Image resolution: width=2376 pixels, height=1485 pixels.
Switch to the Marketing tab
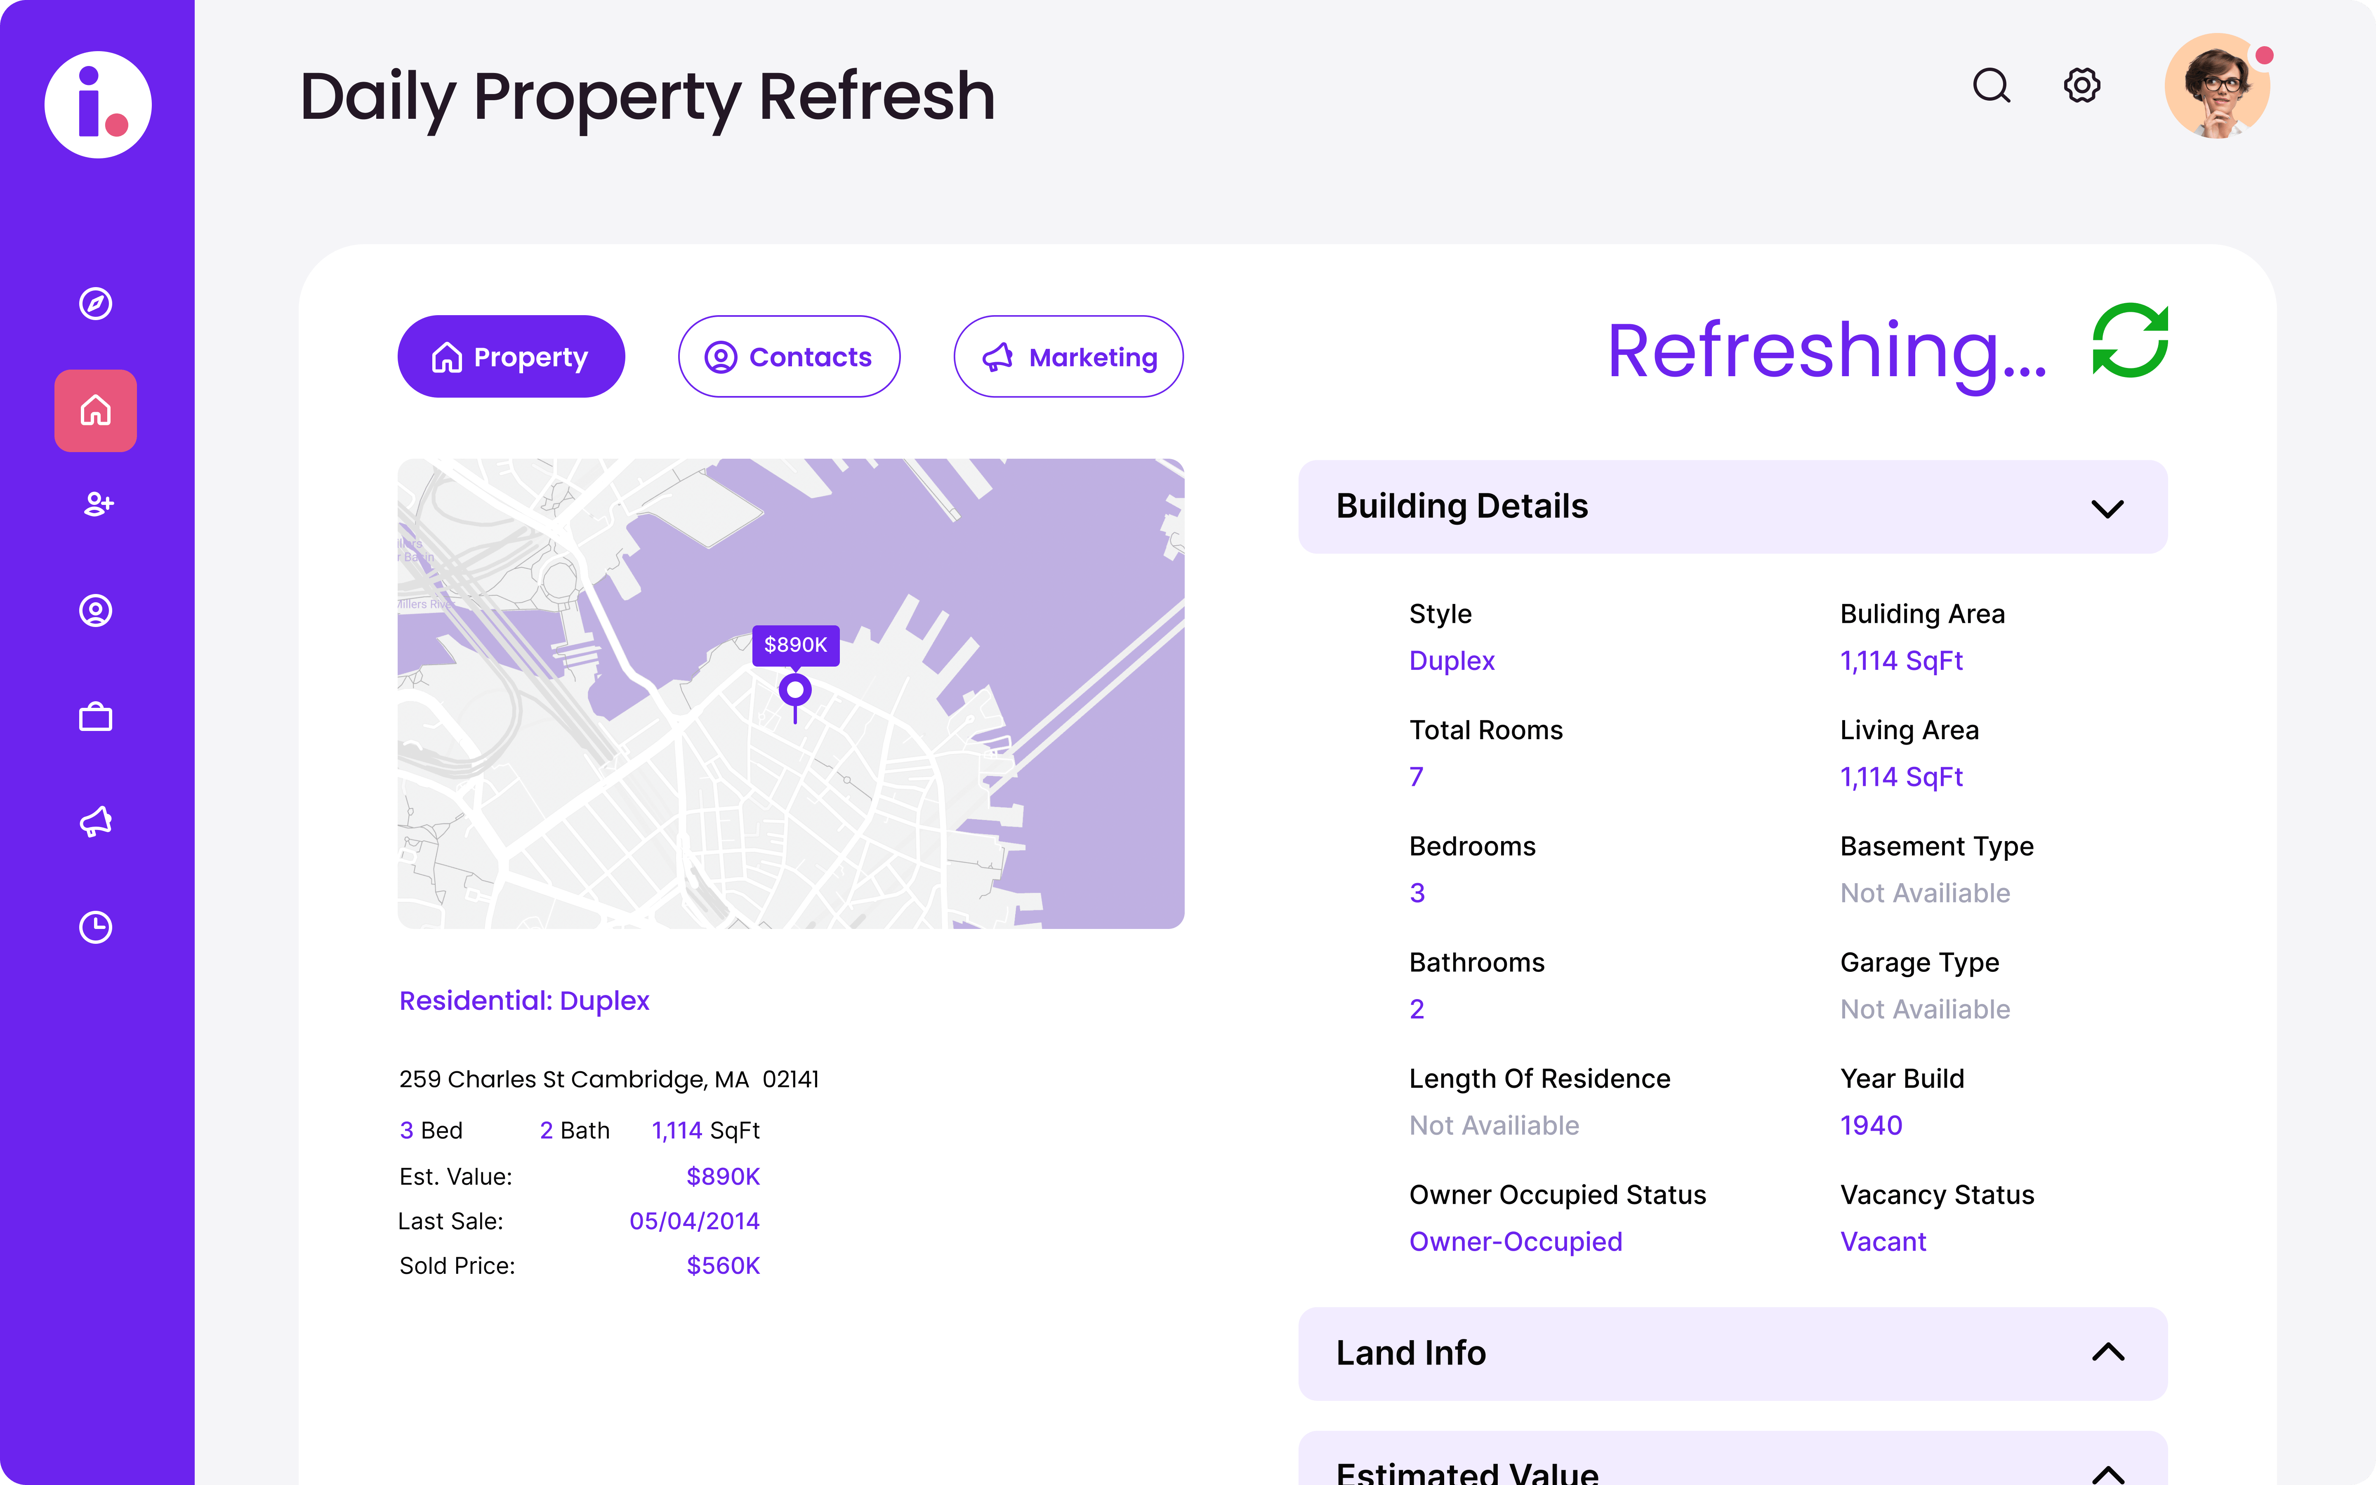tap(1068, 356)
